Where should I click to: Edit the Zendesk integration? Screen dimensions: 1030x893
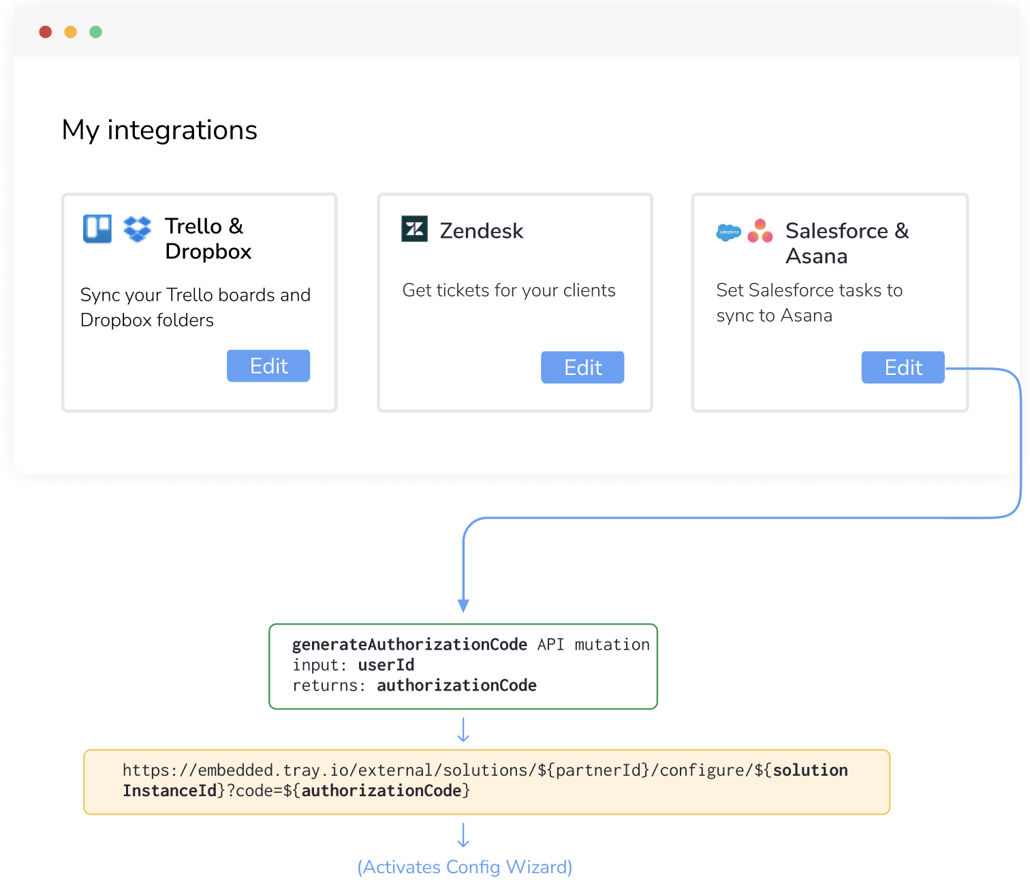click(582, 367)
